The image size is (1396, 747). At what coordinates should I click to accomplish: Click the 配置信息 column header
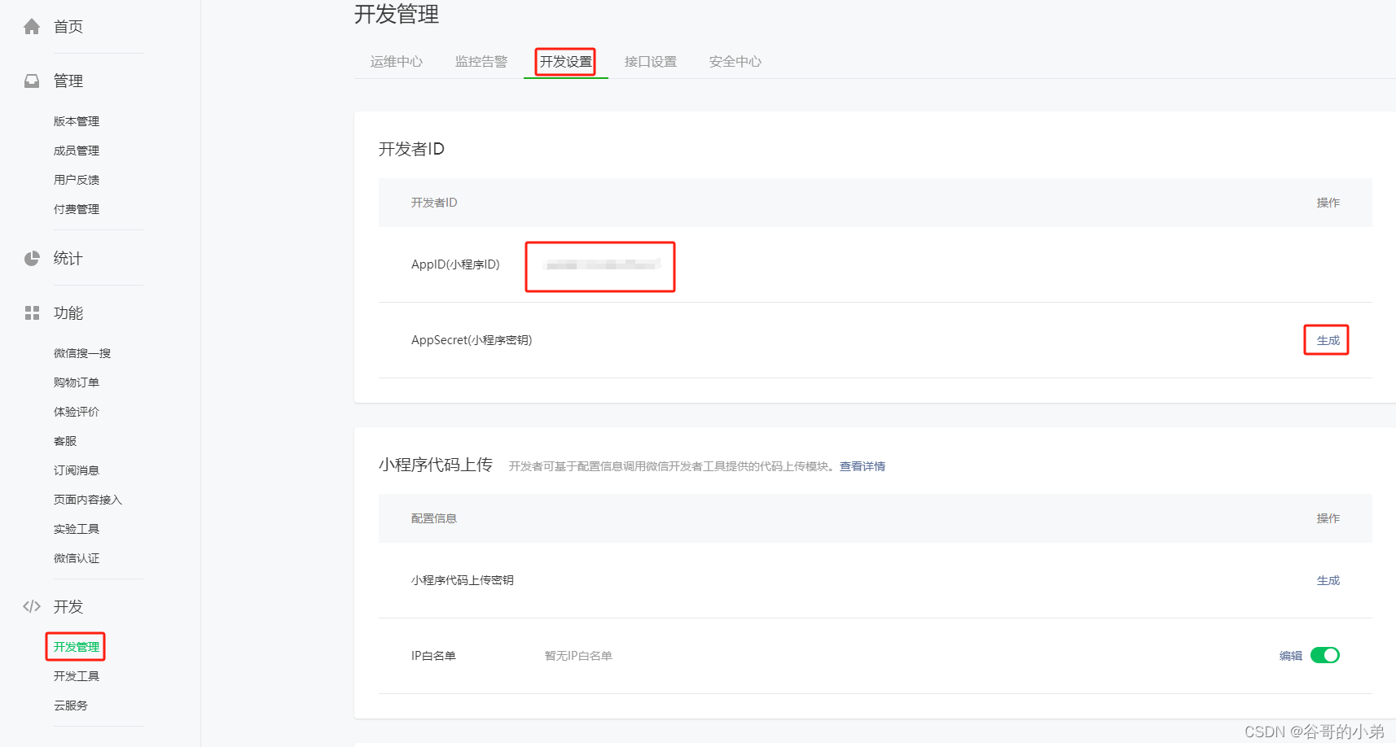coord(434,518)
